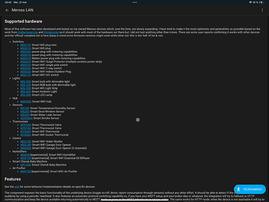
Task: Open the MSL120 RGB bulb link
Action: click(x=25, y=85)
